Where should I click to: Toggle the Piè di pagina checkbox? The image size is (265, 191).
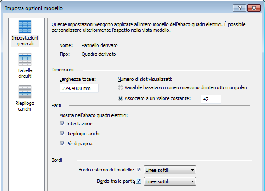62,144
